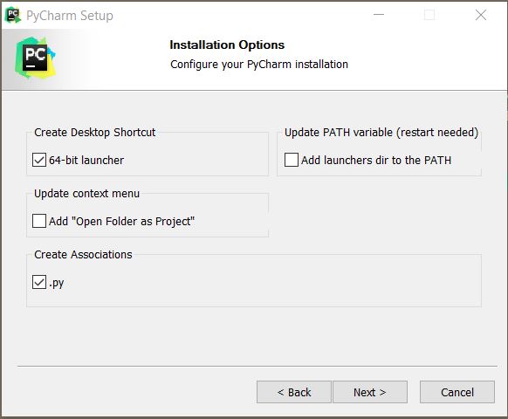Proceed with the Next > button
This screenshot has height=419, width=508.
(370, 392)
